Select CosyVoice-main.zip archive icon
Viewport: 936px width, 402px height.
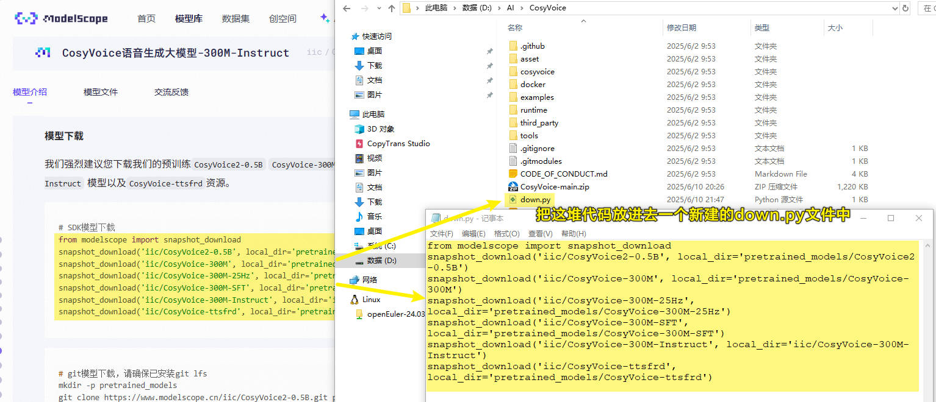point(513,186)
